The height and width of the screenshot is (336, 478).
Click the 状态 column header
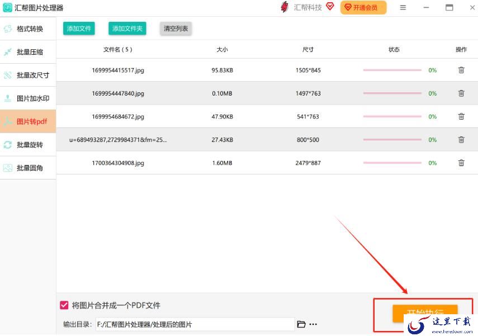[394, 49]
